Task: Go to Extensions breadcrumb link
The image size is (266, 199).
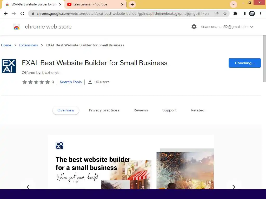Action: (29, 45)
